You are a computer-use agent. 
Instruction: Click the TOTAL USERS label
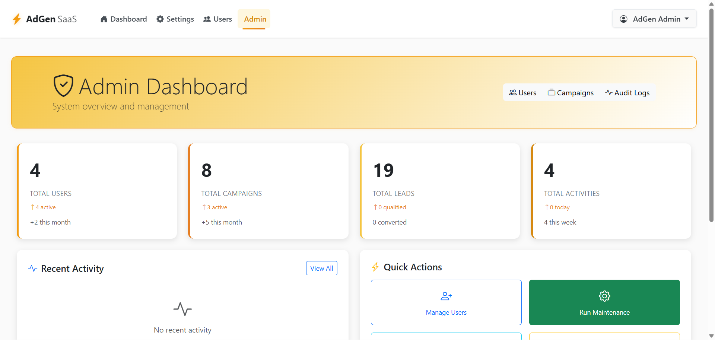point(51,194)
